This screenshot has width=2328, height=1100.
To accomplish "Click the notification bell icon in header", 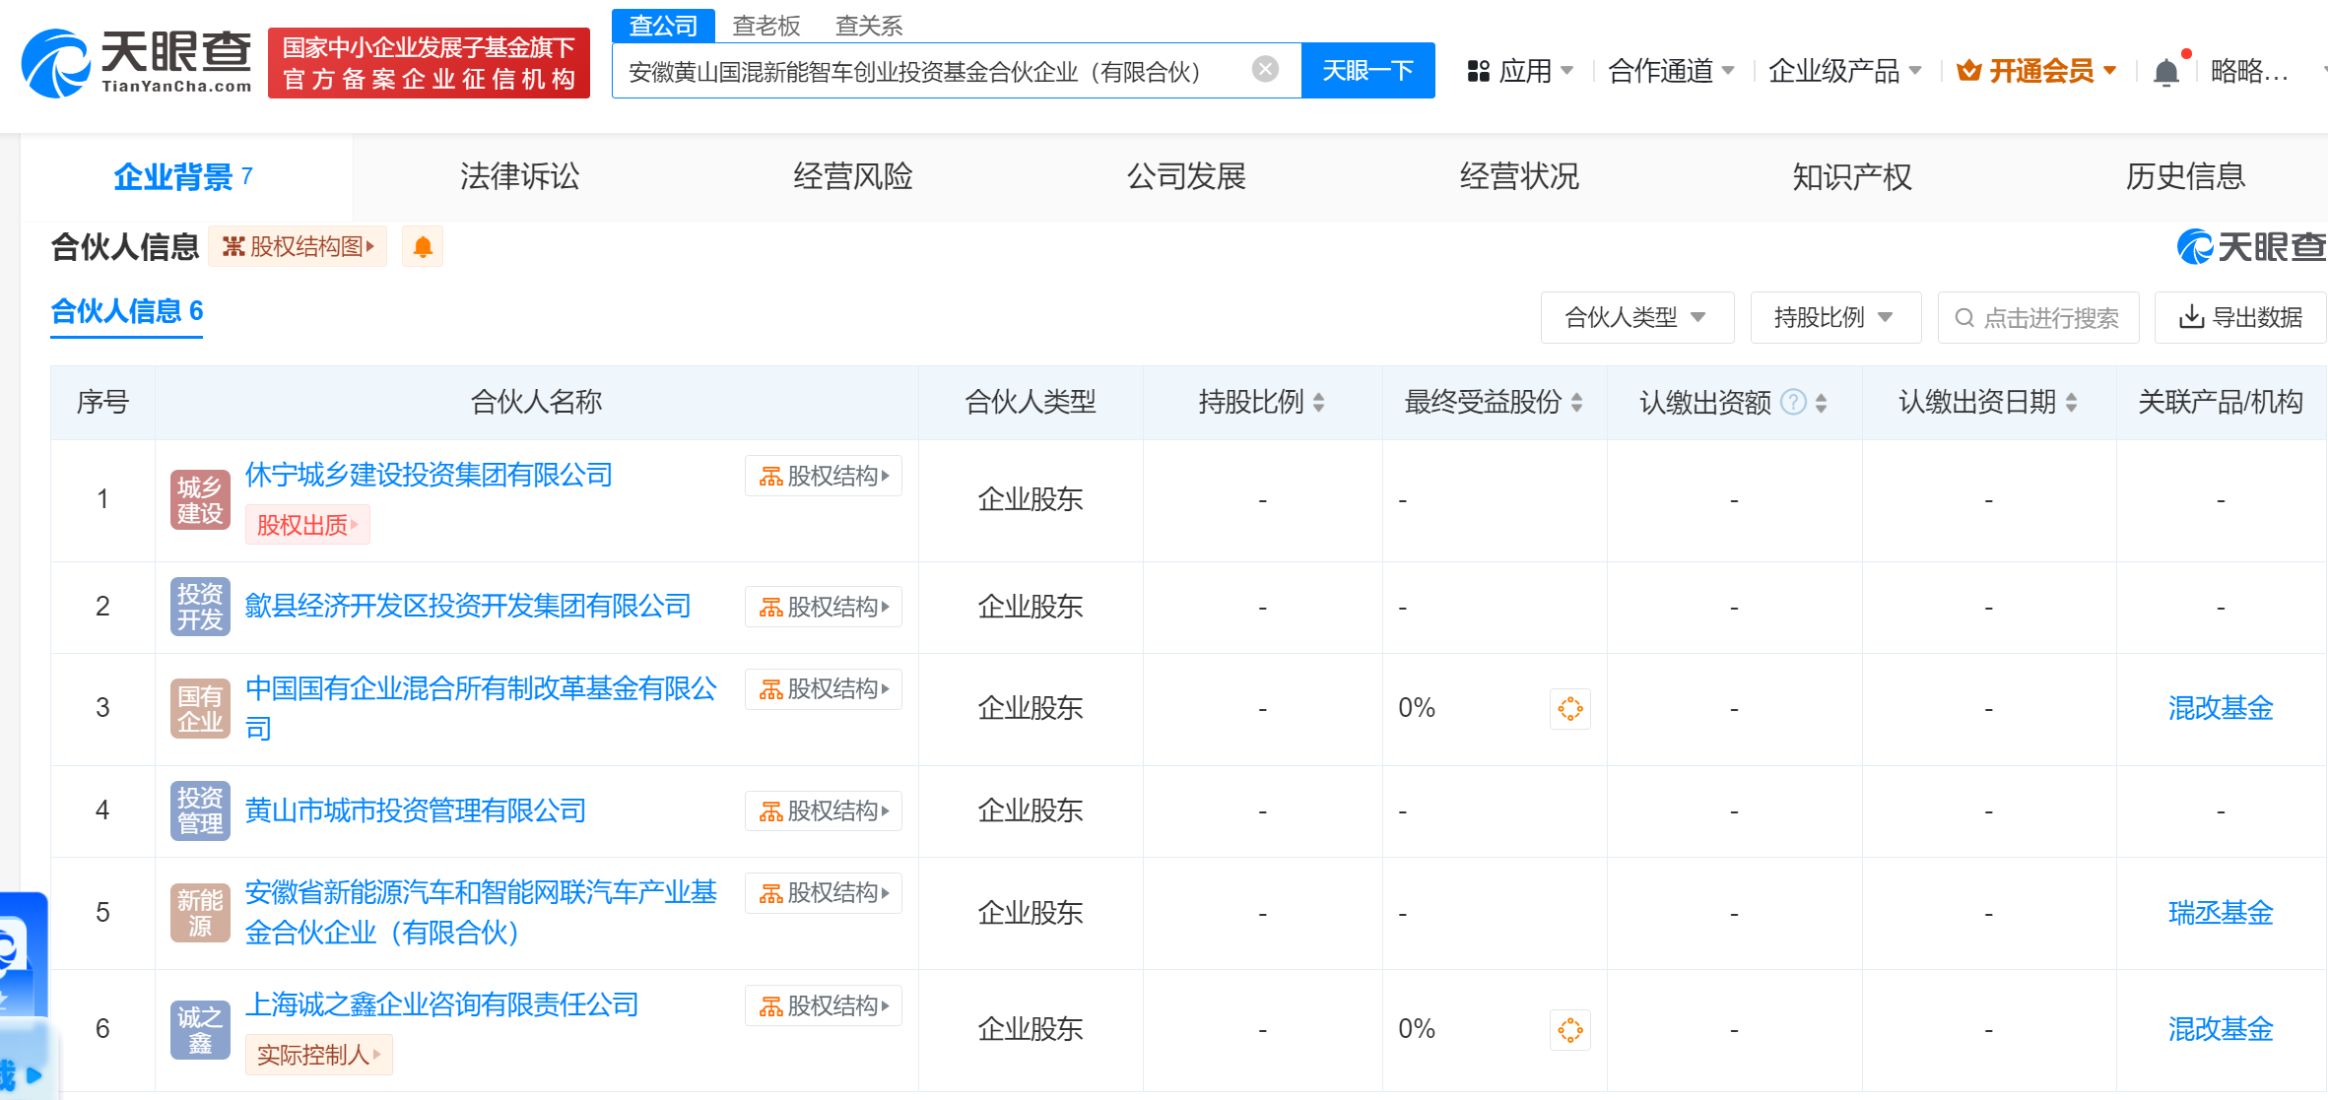I will pos(2165,72).
